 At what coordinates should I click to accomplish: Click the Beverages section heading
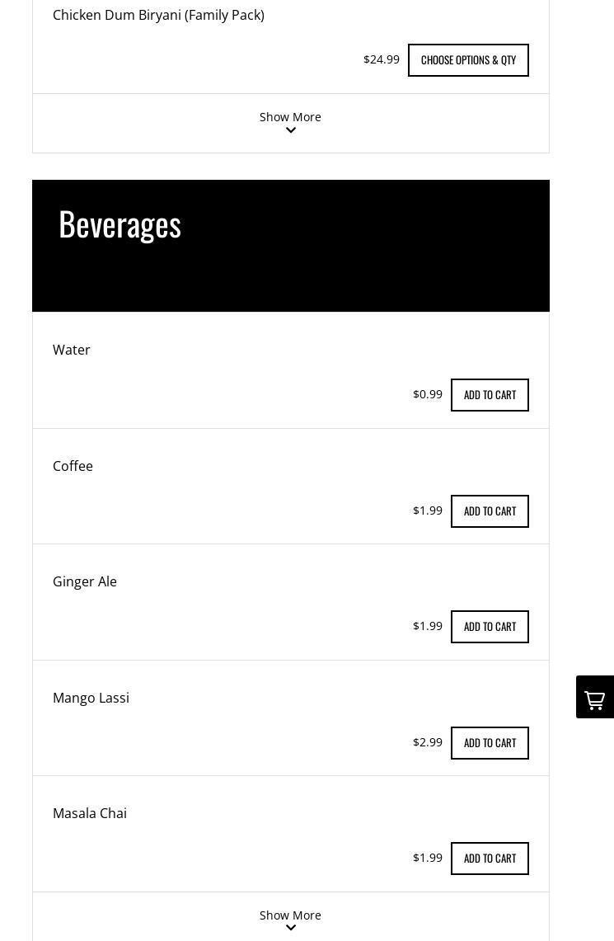(x=120, y=224)
